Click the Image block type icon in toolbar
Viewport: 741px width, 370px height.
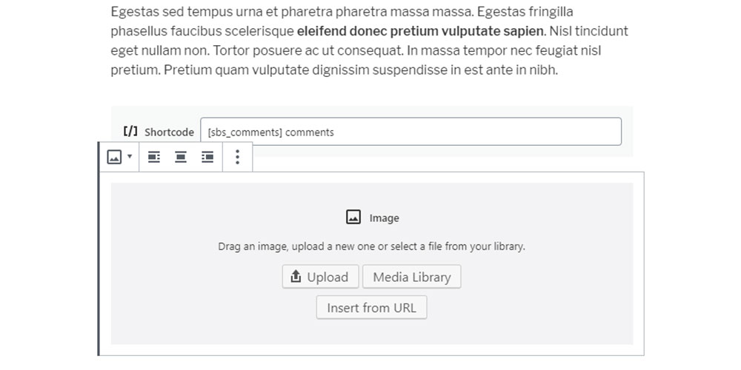114,157
